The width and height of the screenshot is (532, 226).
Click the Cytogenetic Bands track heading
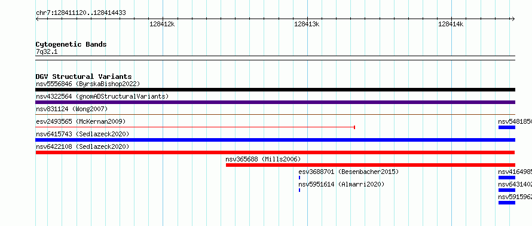[71, 44]
